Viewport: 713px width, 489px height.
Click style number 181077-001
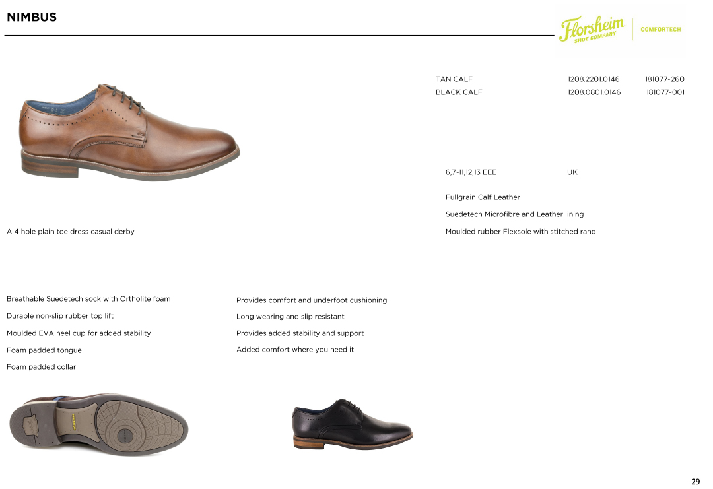tap(665, 92)
